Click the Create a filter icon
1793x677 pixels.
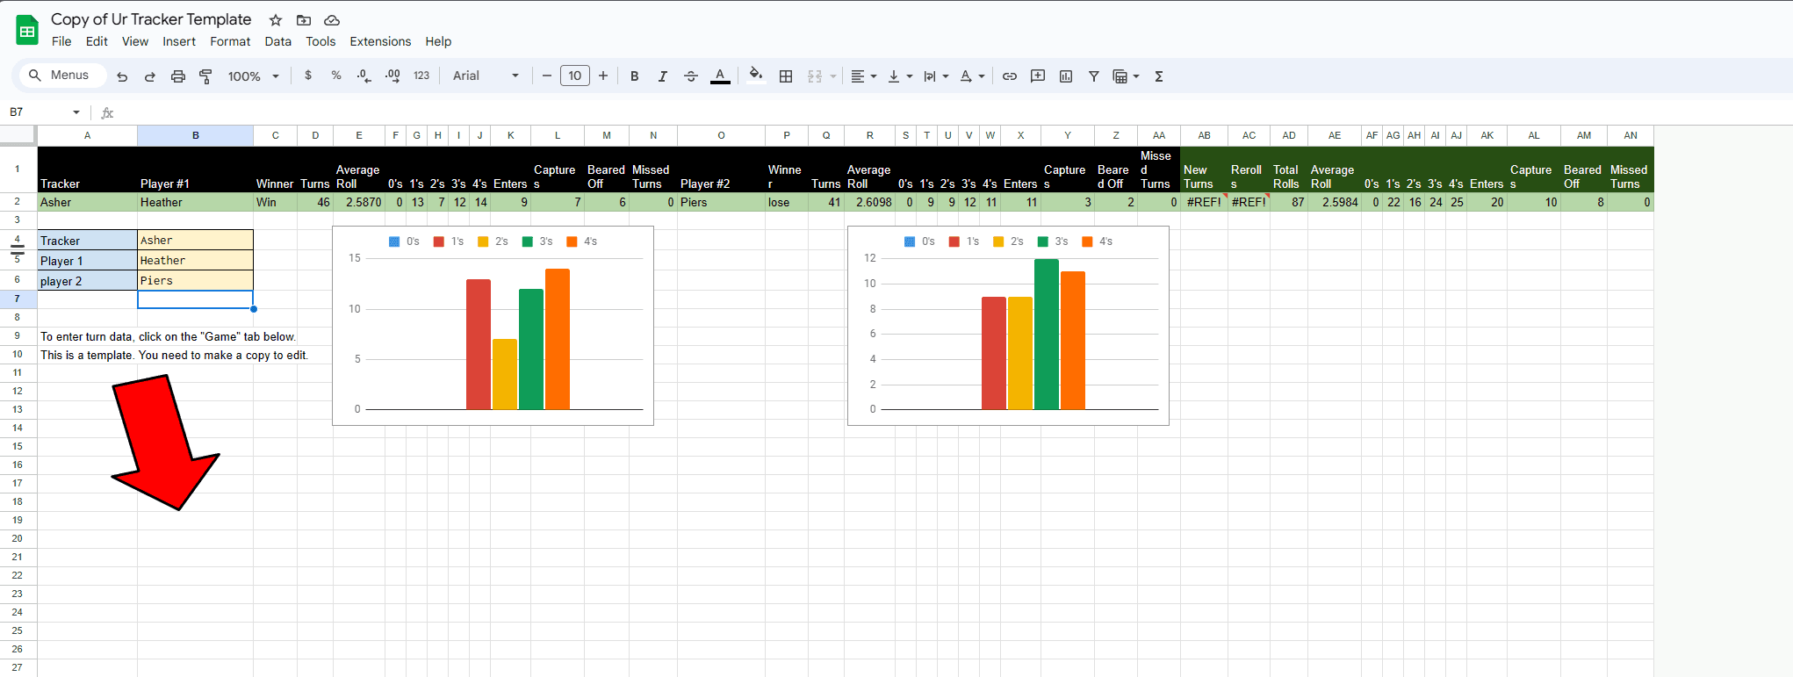coord(1094,76)
